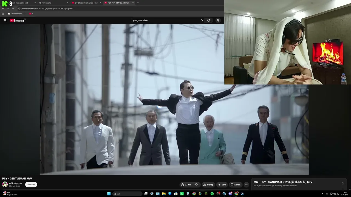Open Settings gear on taskbar
Image resolution: width=351 pixels, height=197 pixels.
[x=152, y=194]
